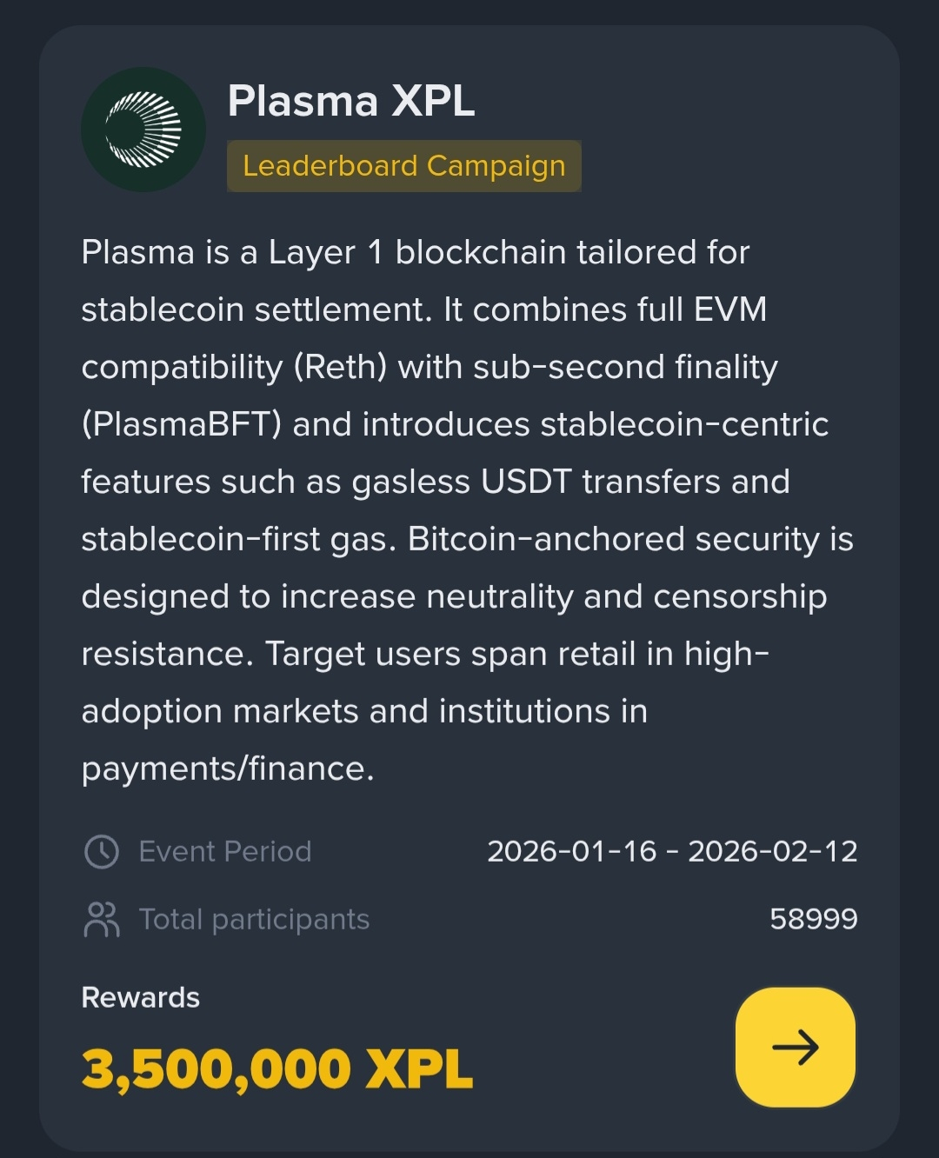Image resolution: width=939 pixels, height=1158 pixels.
Task: Click the Total participants label
Action: tap(255, 920)
